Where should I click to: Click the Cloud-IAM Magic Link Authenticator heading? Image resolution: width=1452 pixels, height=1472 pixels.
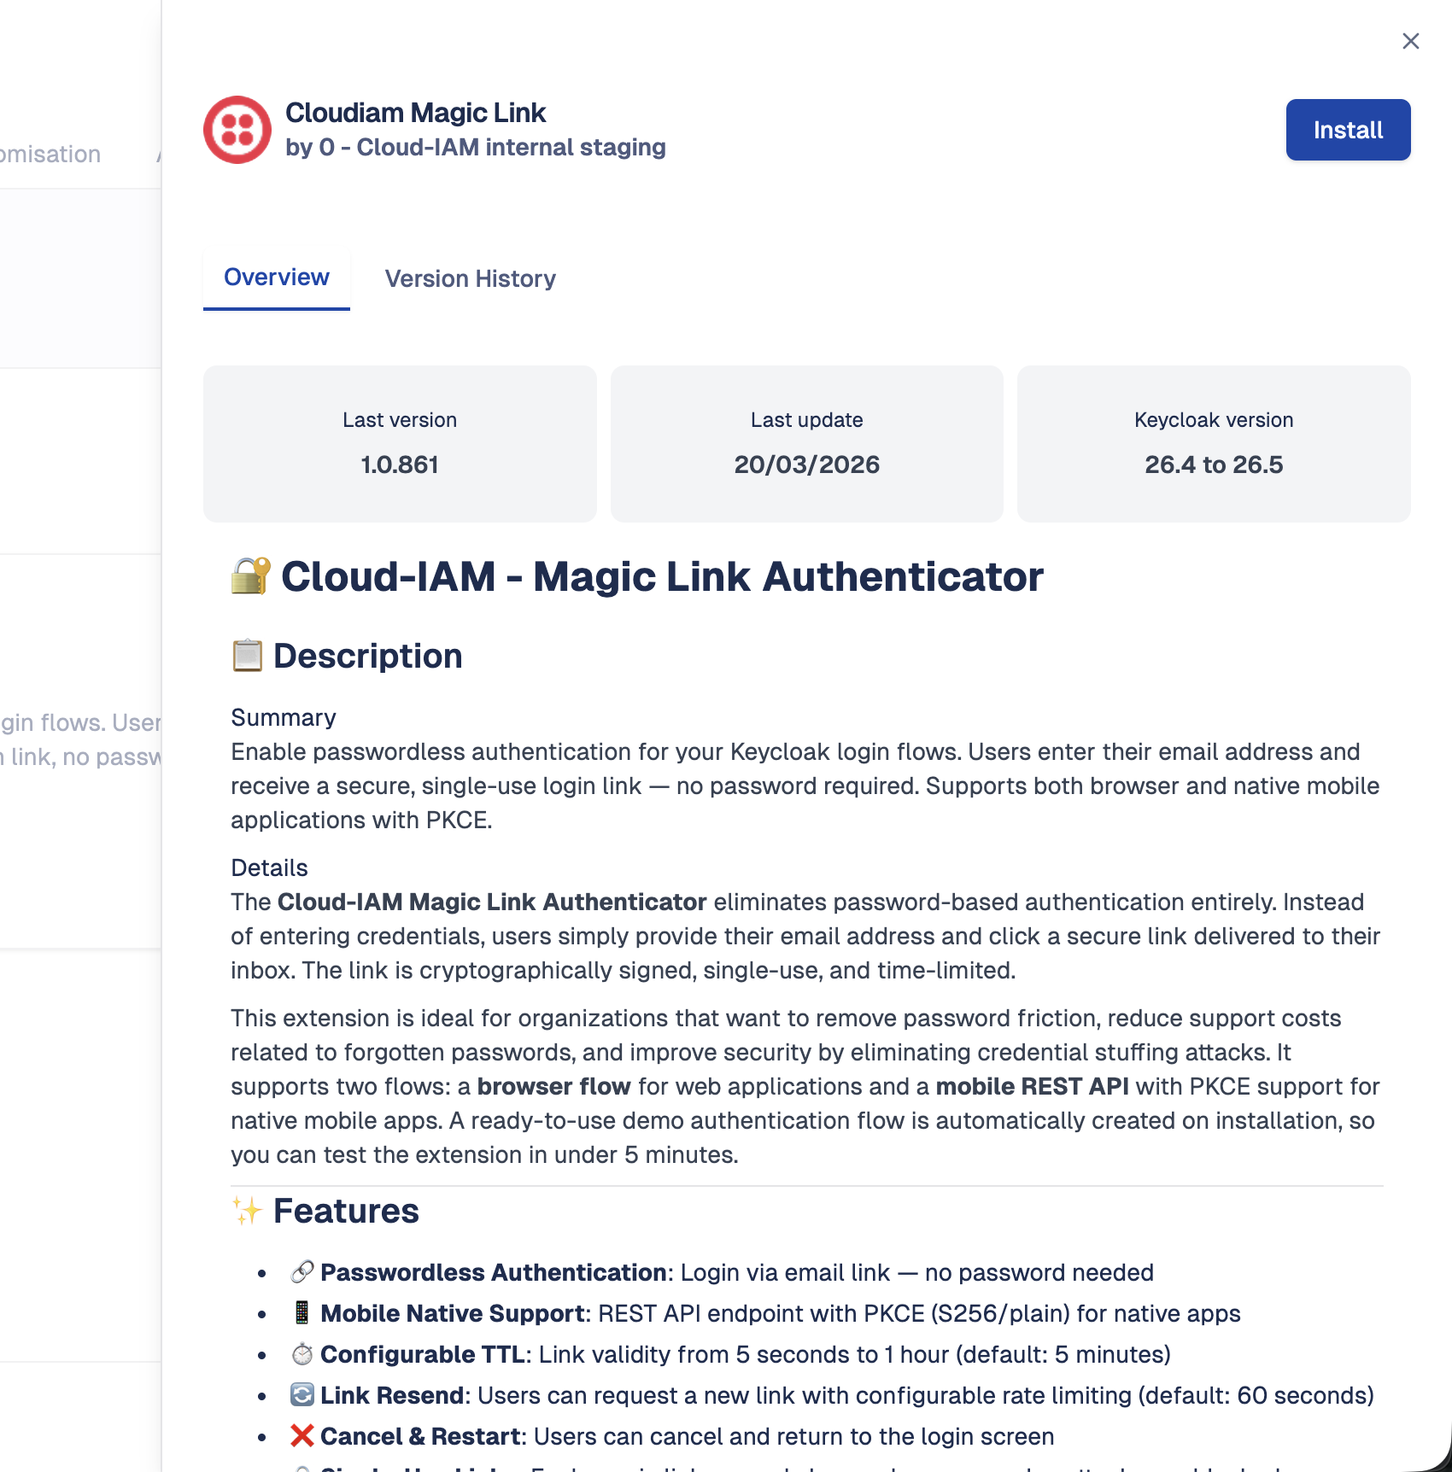[x=661, y=576]
